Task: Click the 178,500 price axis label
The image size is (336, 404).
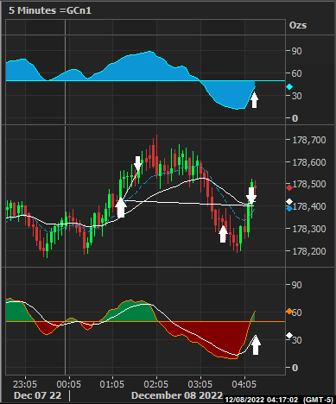Action: 309,184
